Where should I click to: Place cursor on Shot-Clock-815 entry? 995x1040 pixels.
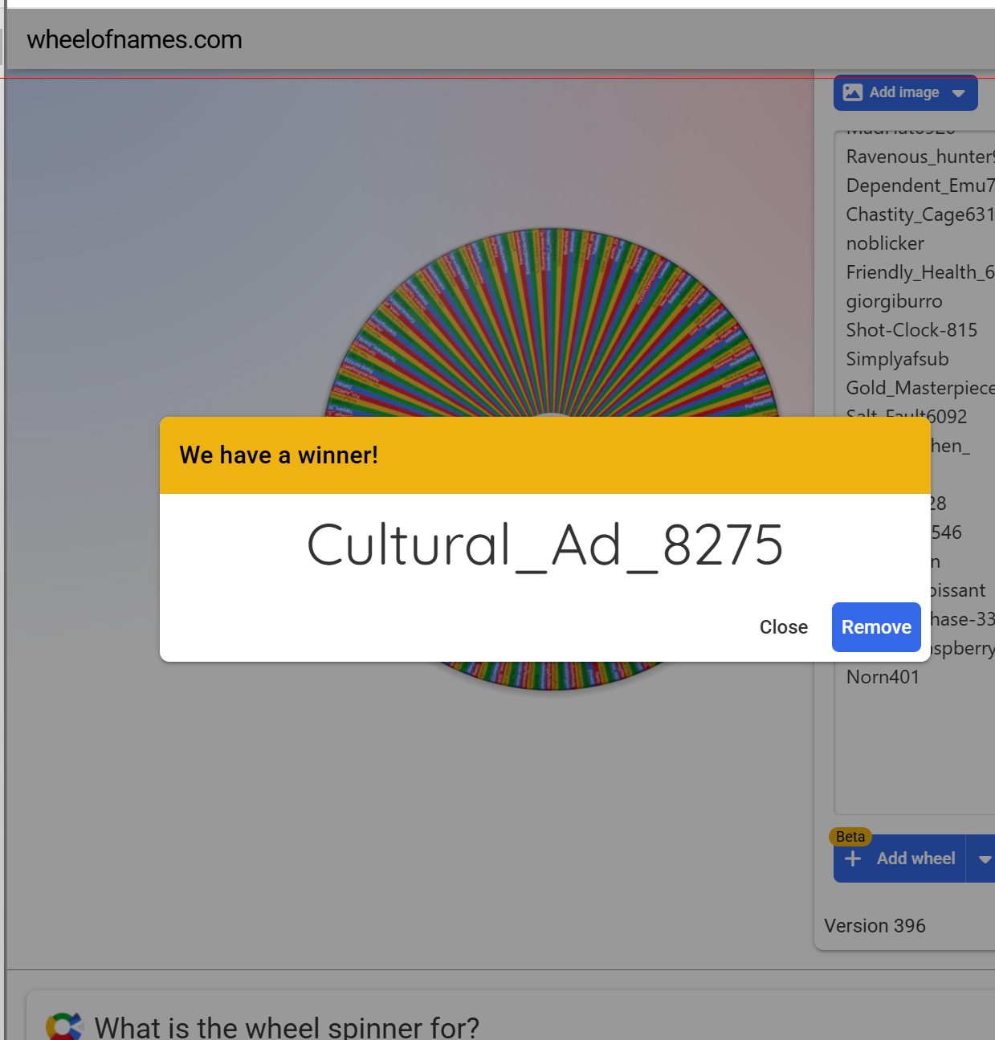click(911, 330)
